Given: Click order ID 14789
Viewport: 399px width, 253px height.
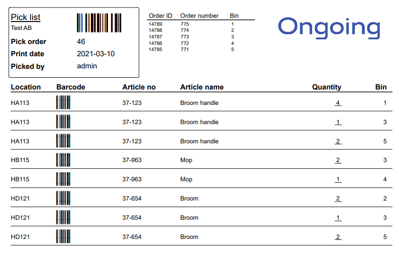Looking at the screenshot, I should tap(155, 24).
